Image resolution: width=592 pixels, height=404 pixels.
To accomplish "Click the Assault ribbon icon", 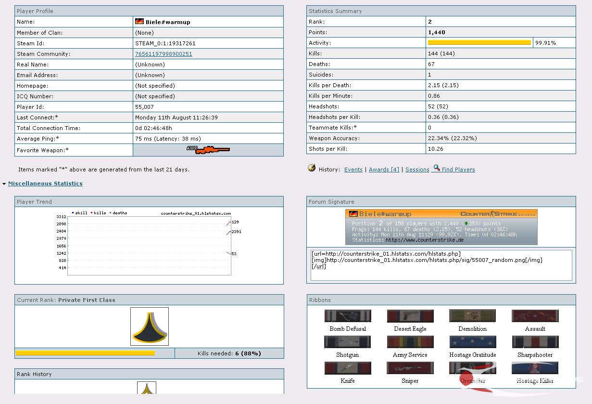I will (x=535, y=316).
